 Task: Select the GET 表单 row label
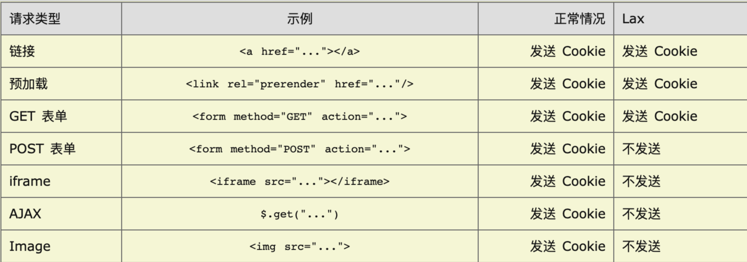(38, 116)
